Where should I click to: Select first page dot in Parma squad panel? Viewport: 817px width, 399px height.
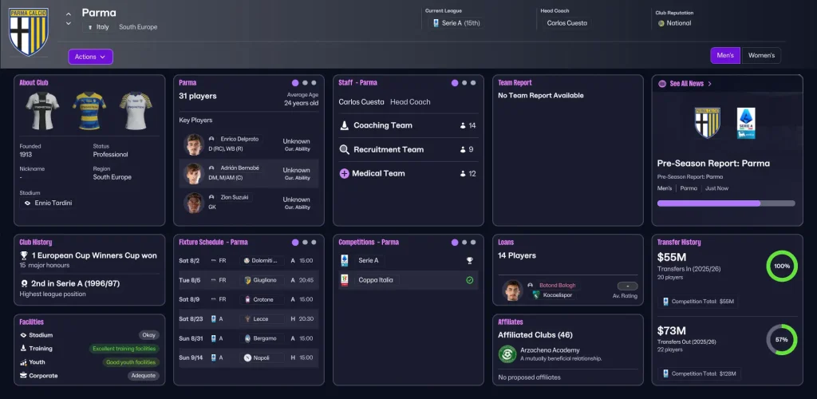295,82
